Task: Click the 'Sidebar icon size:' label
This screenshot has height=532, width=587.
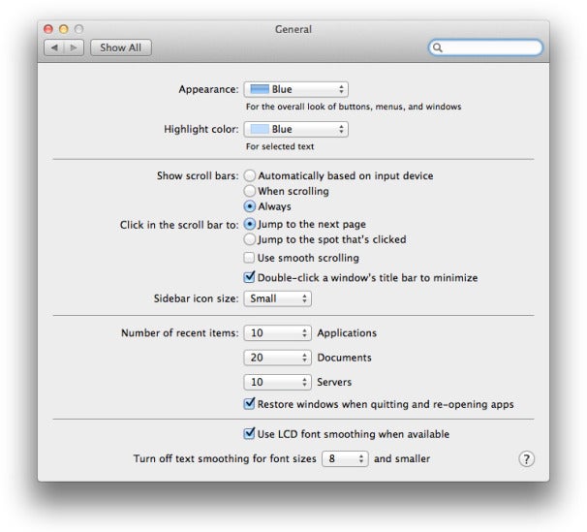Action: coord(197,298)
